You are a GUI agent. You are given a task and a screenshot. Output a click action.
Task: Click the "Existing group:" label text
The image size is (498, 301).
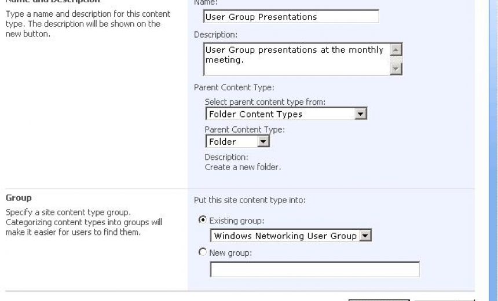(x=236, y=221)
